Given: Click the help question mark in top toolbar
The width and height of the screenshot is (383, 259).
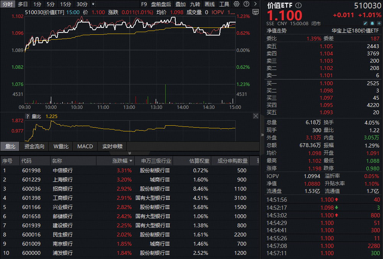Looking at the screenshot, I should click(245, 4).
